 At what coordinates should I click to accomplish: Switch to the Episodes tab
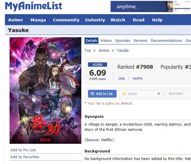[x=123, y=41]
